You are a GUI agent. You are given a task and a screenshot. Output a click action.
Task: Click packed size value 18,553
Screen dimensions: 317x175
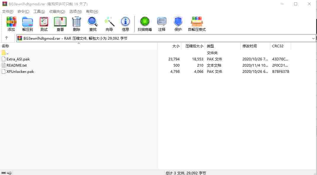[x=197, y=59]
